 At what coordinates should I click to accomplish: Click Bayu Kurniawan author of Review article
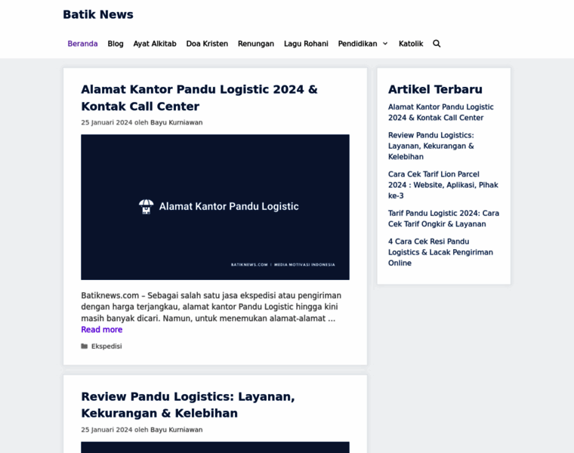click(x=177, y=430)
